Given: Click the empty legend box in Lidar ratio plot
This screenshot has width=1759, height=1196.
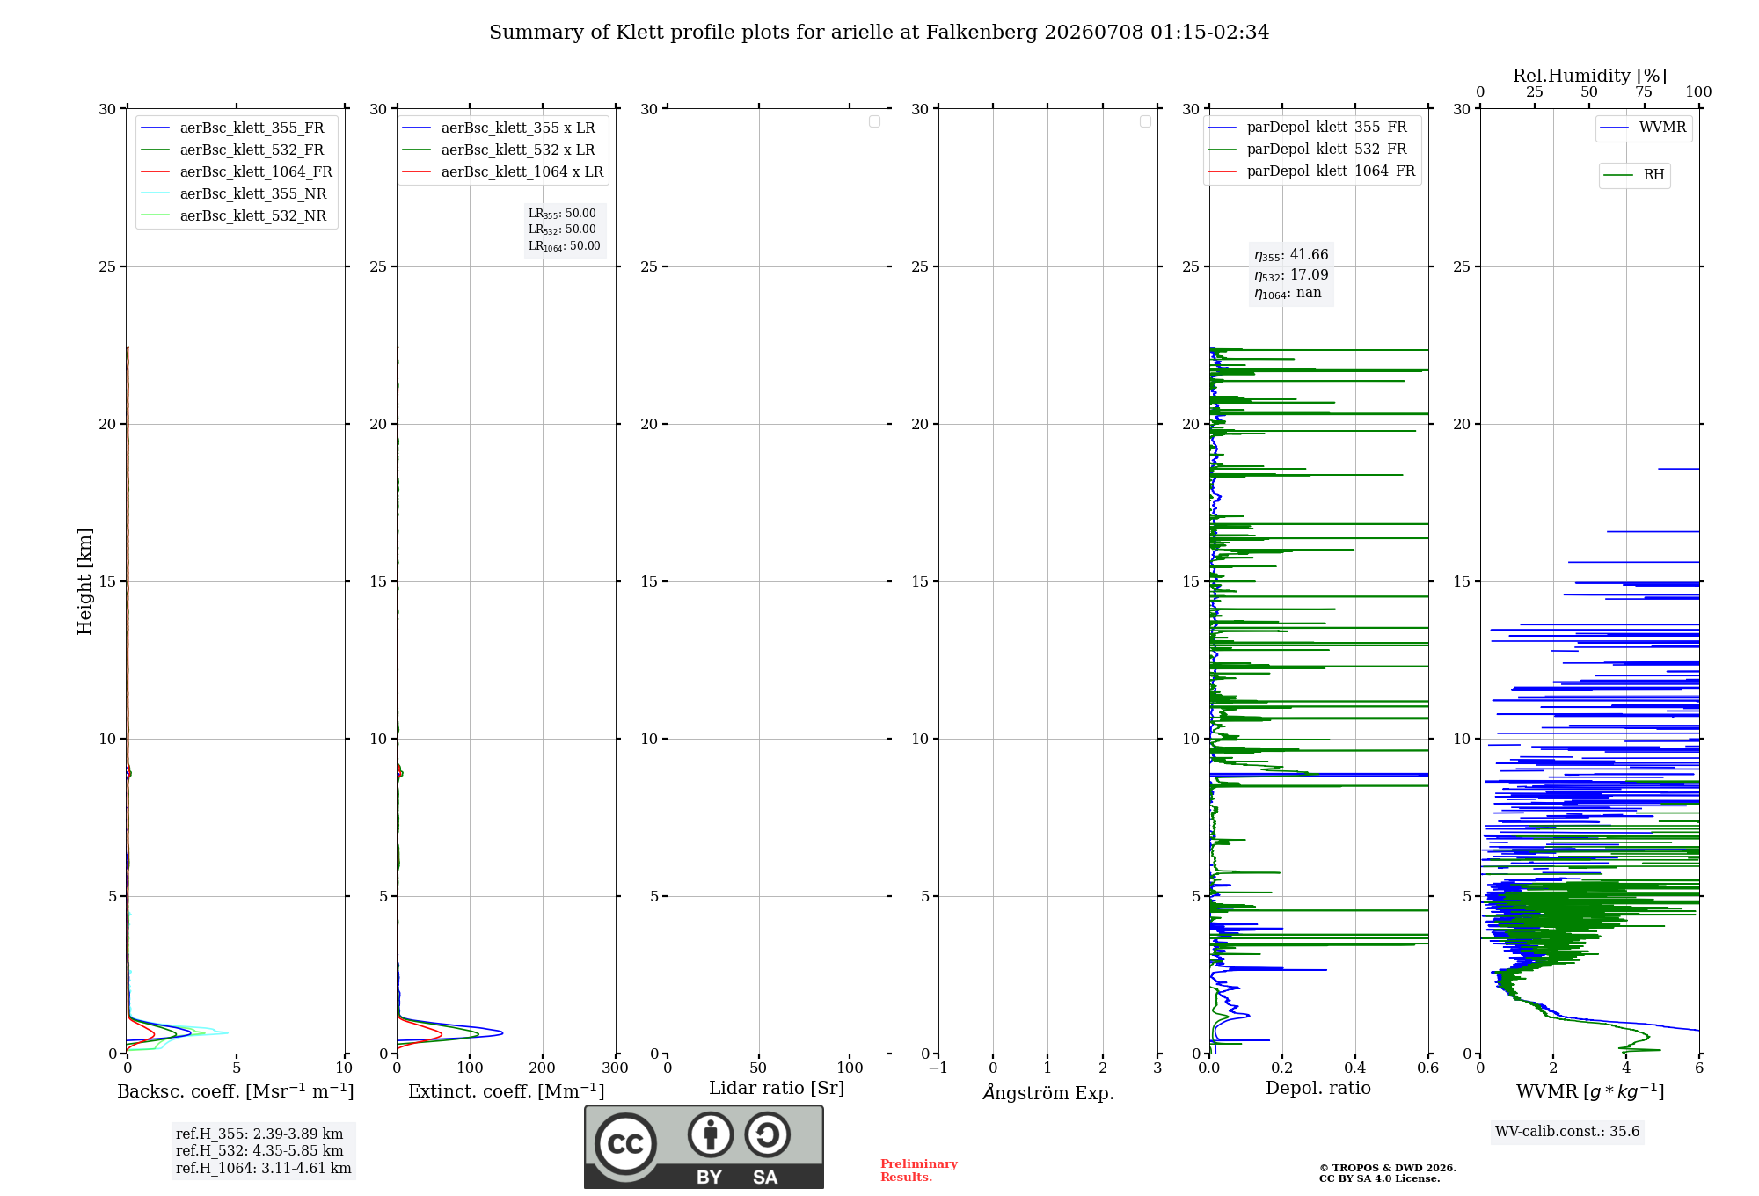Looking at the screenshot, I should click(x=874, y=121).
